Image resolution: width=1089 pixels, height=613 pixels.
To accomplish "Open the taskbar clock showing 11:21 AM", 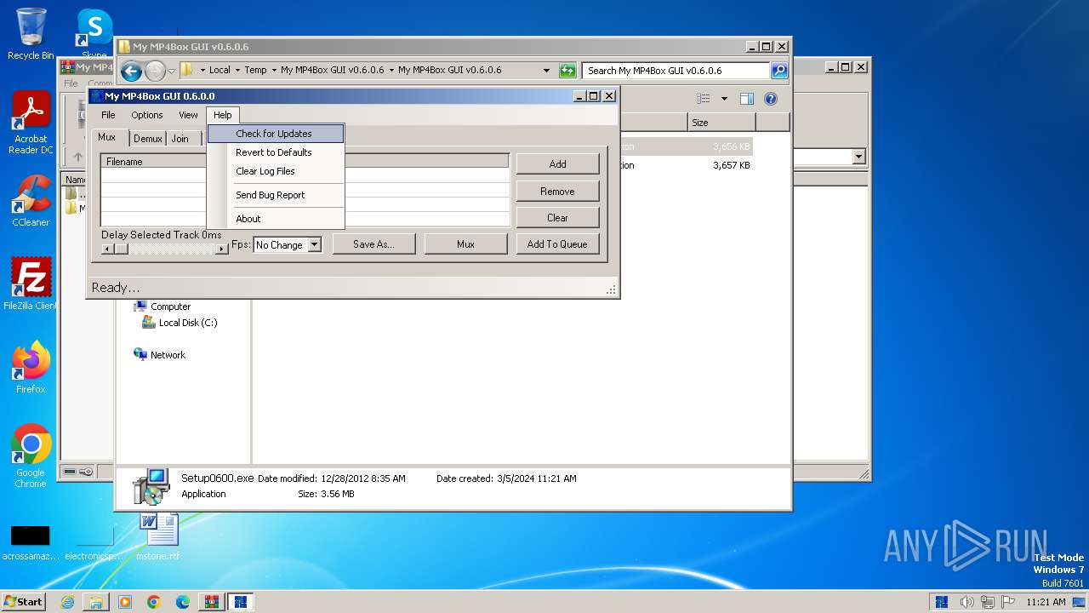I will click(1046, 602).
